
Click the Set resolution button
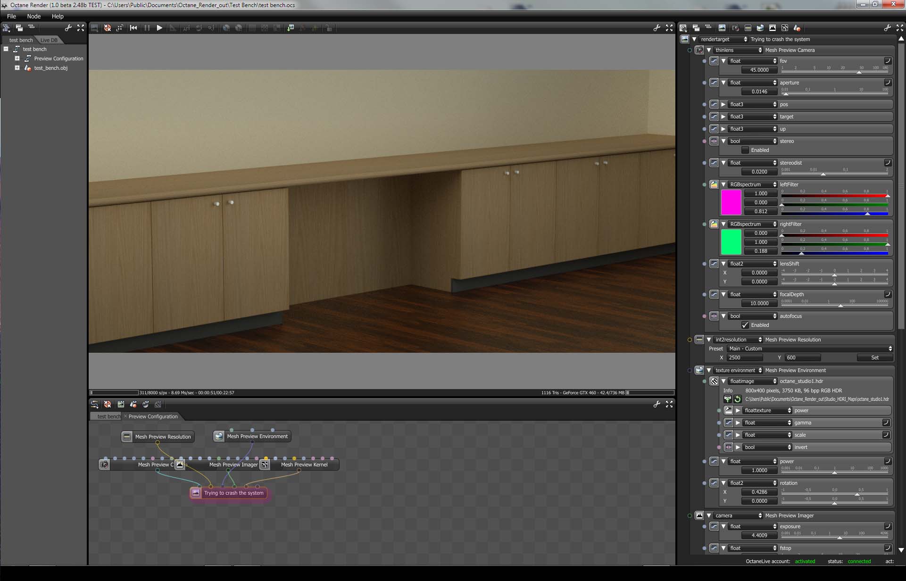[x=874, y=357]
